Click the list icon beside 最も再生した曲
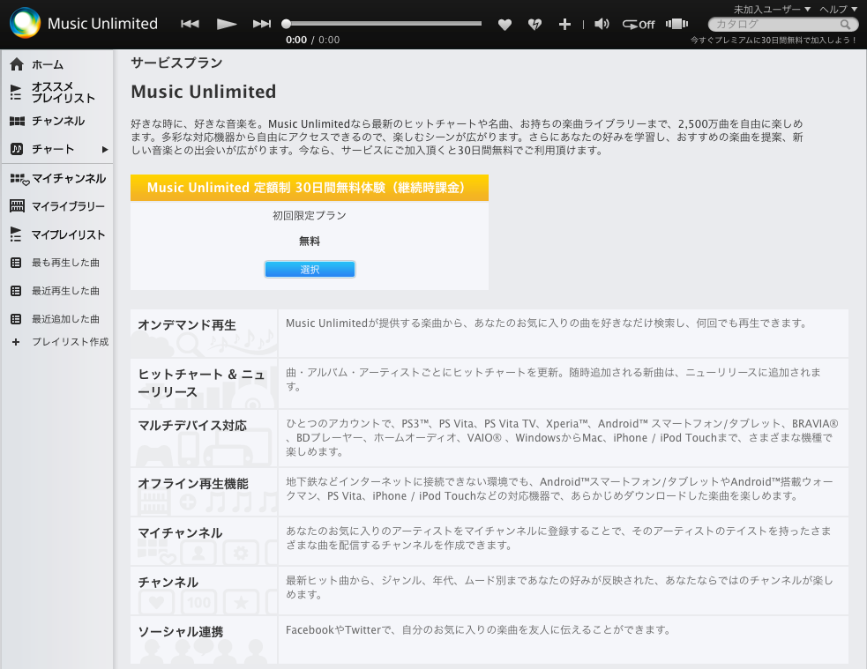The image size is (867, 669). [x=16, y=263]
